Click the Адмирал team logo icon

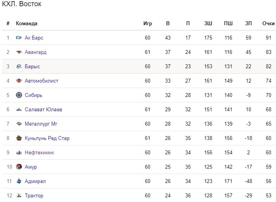point(19,181)
